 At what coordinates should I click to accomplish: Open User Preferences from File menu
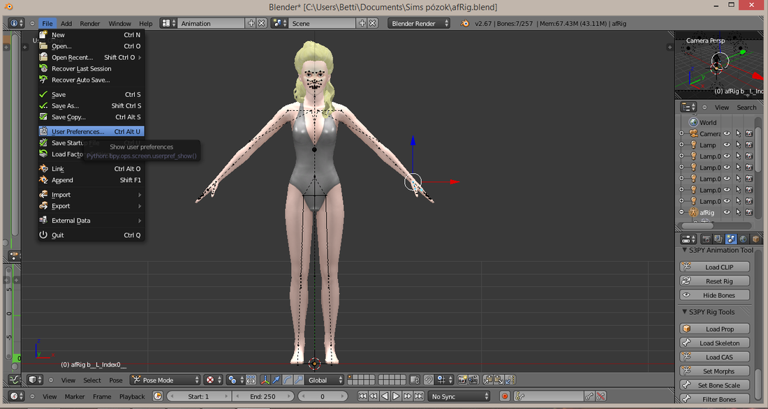click(x=91, y=131)
